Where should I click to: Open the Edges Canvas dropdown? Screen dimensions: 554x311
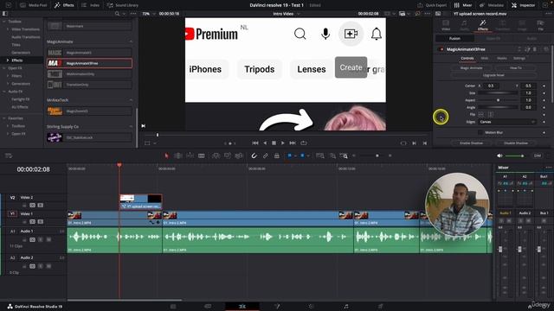point(507,122)
